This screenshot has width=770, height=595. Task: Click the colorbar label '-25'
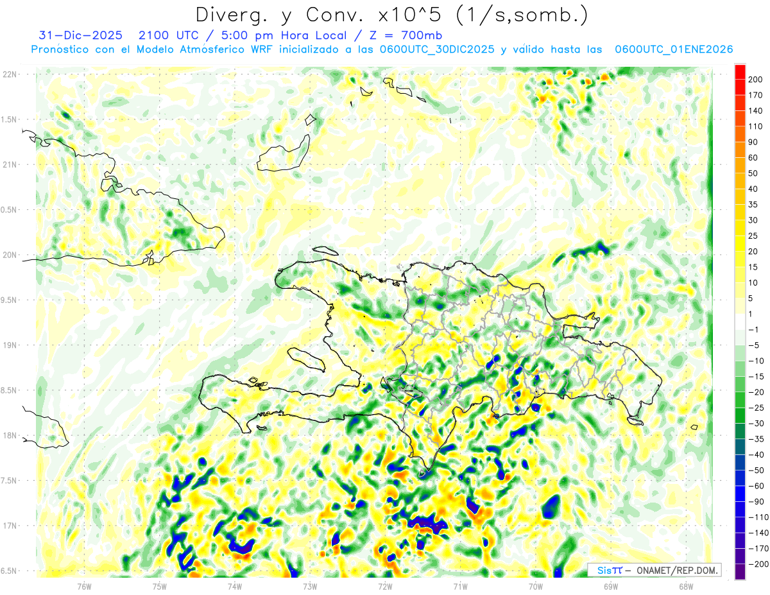[757, 408]
